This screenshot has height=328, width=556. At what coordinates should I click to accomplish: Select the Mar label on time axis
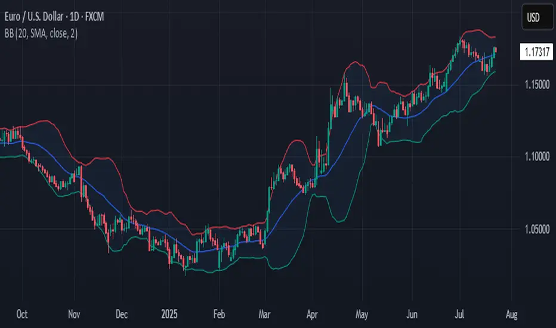264,314
